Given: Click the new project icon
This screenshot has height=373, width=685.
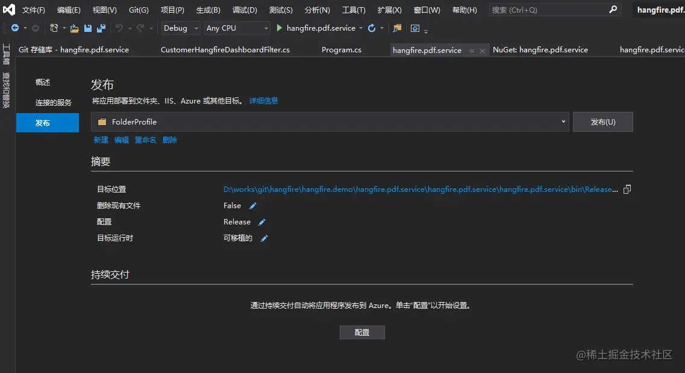Looking at the screenshot, I should (54, 28).
